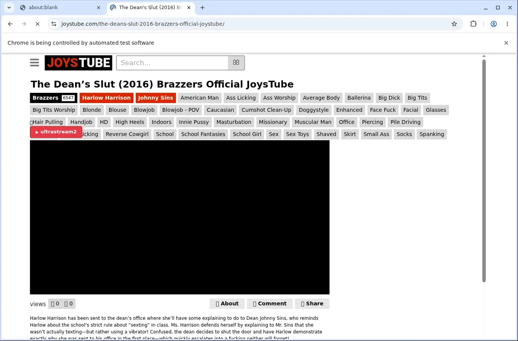
Task: Click the second vote counter under video
Action: [69, 303]
